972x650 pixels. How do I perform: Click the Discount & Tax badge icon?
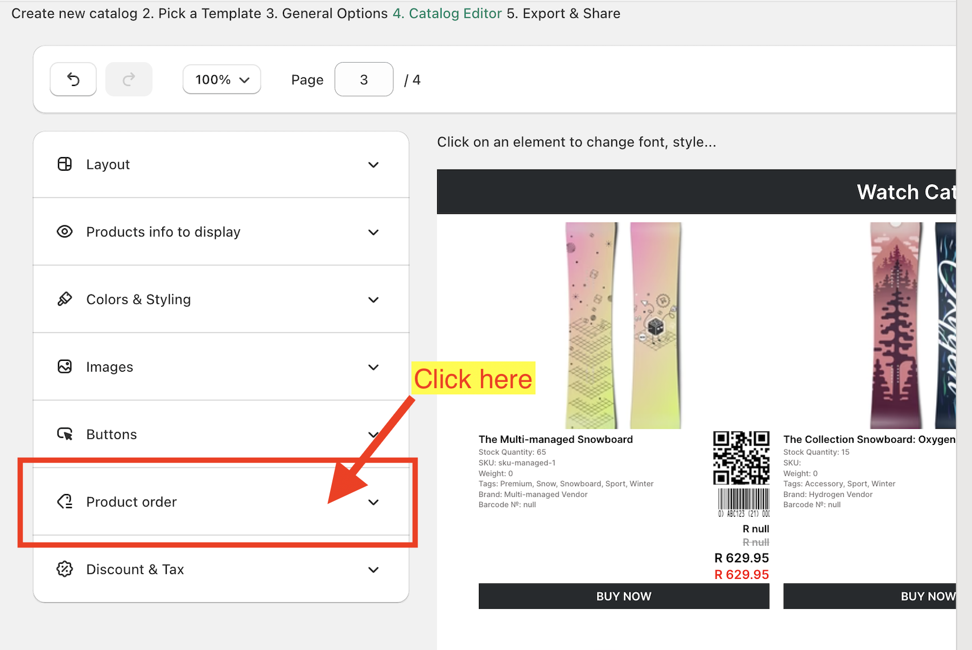pos(65,569)
